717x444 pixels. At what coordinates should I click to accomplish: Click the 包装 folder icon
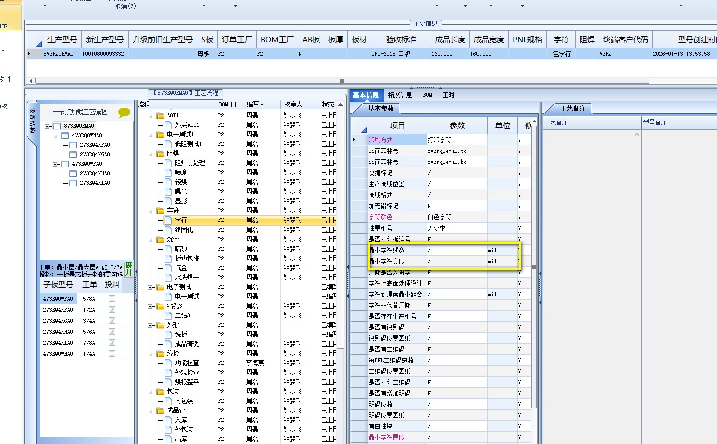[x=160, y=392]
